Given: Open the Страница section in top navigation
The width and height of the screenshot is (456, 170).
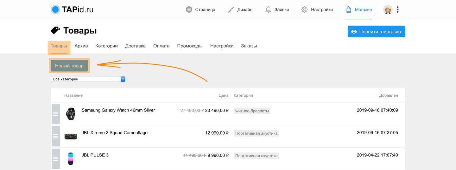Looking at the screenshot, I should point(201,9).
